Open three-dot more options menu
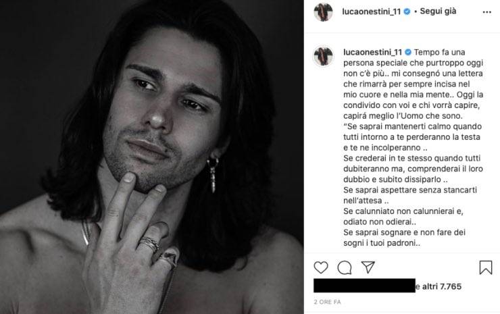 487,12
